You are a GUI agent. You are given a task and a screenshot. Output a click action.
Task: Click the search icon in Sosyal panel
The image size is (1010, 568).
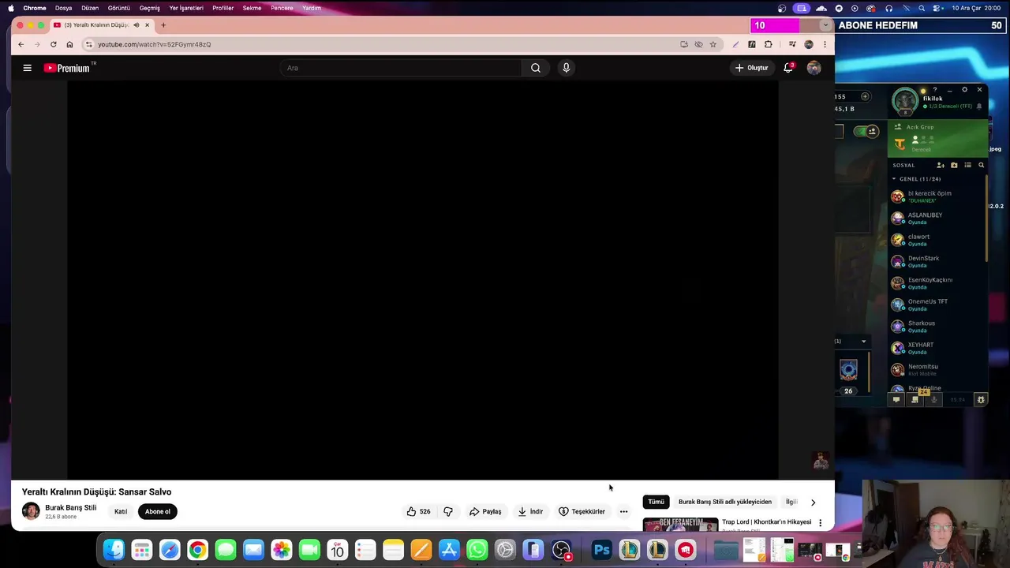(981, 165)
